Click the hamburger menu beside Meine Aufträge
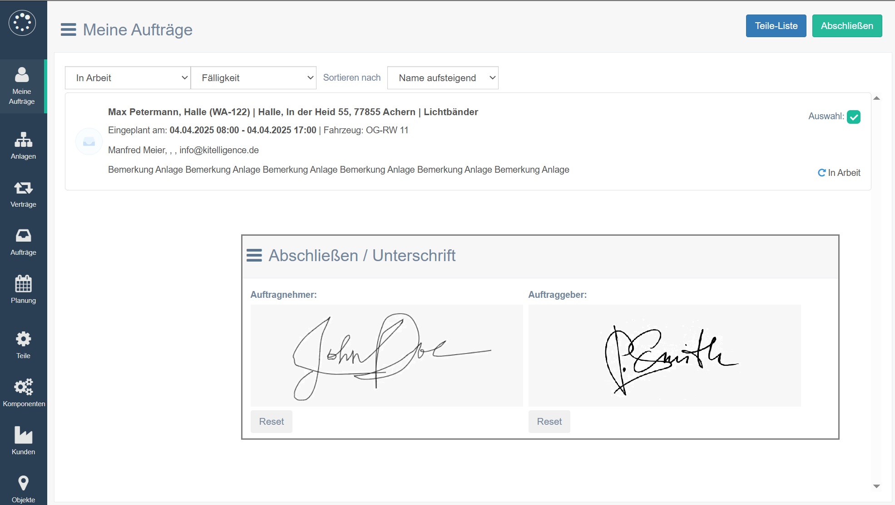The height and width of the screenshot is (505, 895). pyautogui.click(x=69, y=30)
